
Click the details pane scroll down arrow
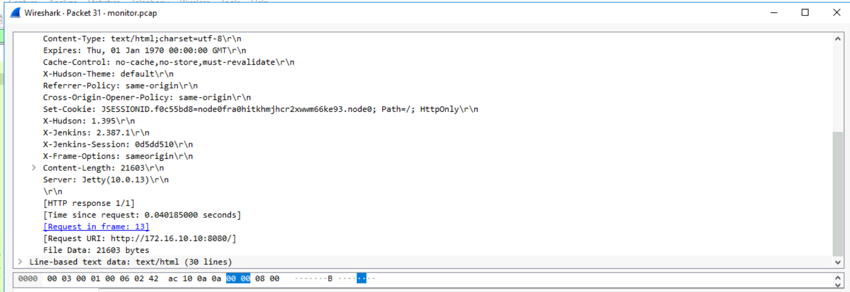click(x=838, y=262)
